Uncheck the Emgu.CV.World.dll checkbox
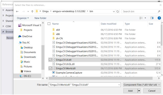The image size is (163, 95). coord(50,68)
